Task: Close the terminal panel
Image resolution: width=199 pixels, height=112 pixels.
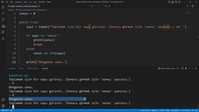Action: point(196,68)
